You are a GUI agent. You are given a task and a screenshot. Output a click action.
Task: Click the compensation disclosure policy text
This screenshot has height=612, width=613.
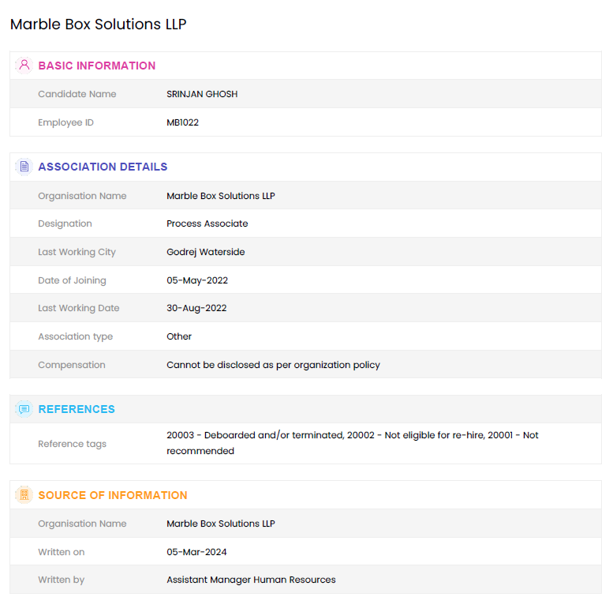click(x=273, y=365)
